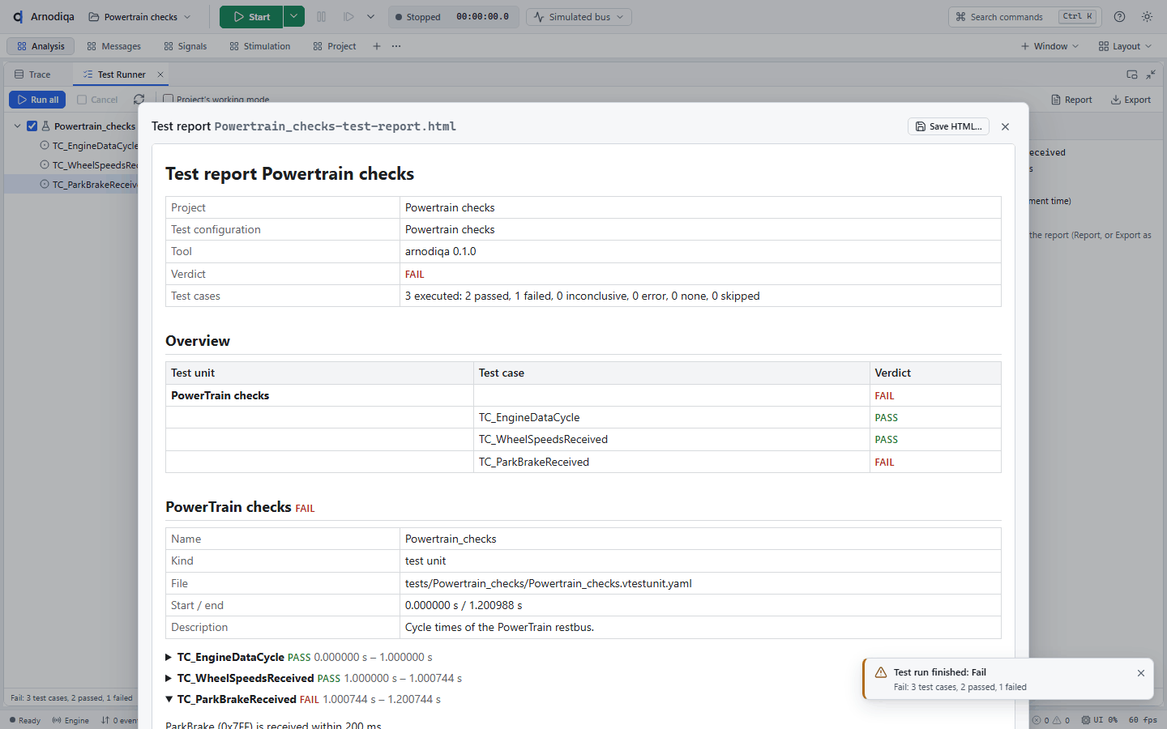This screenshot has height=729, width=1167.
Task: Open the Simulated bus dropdown
Action: point(579,17)
